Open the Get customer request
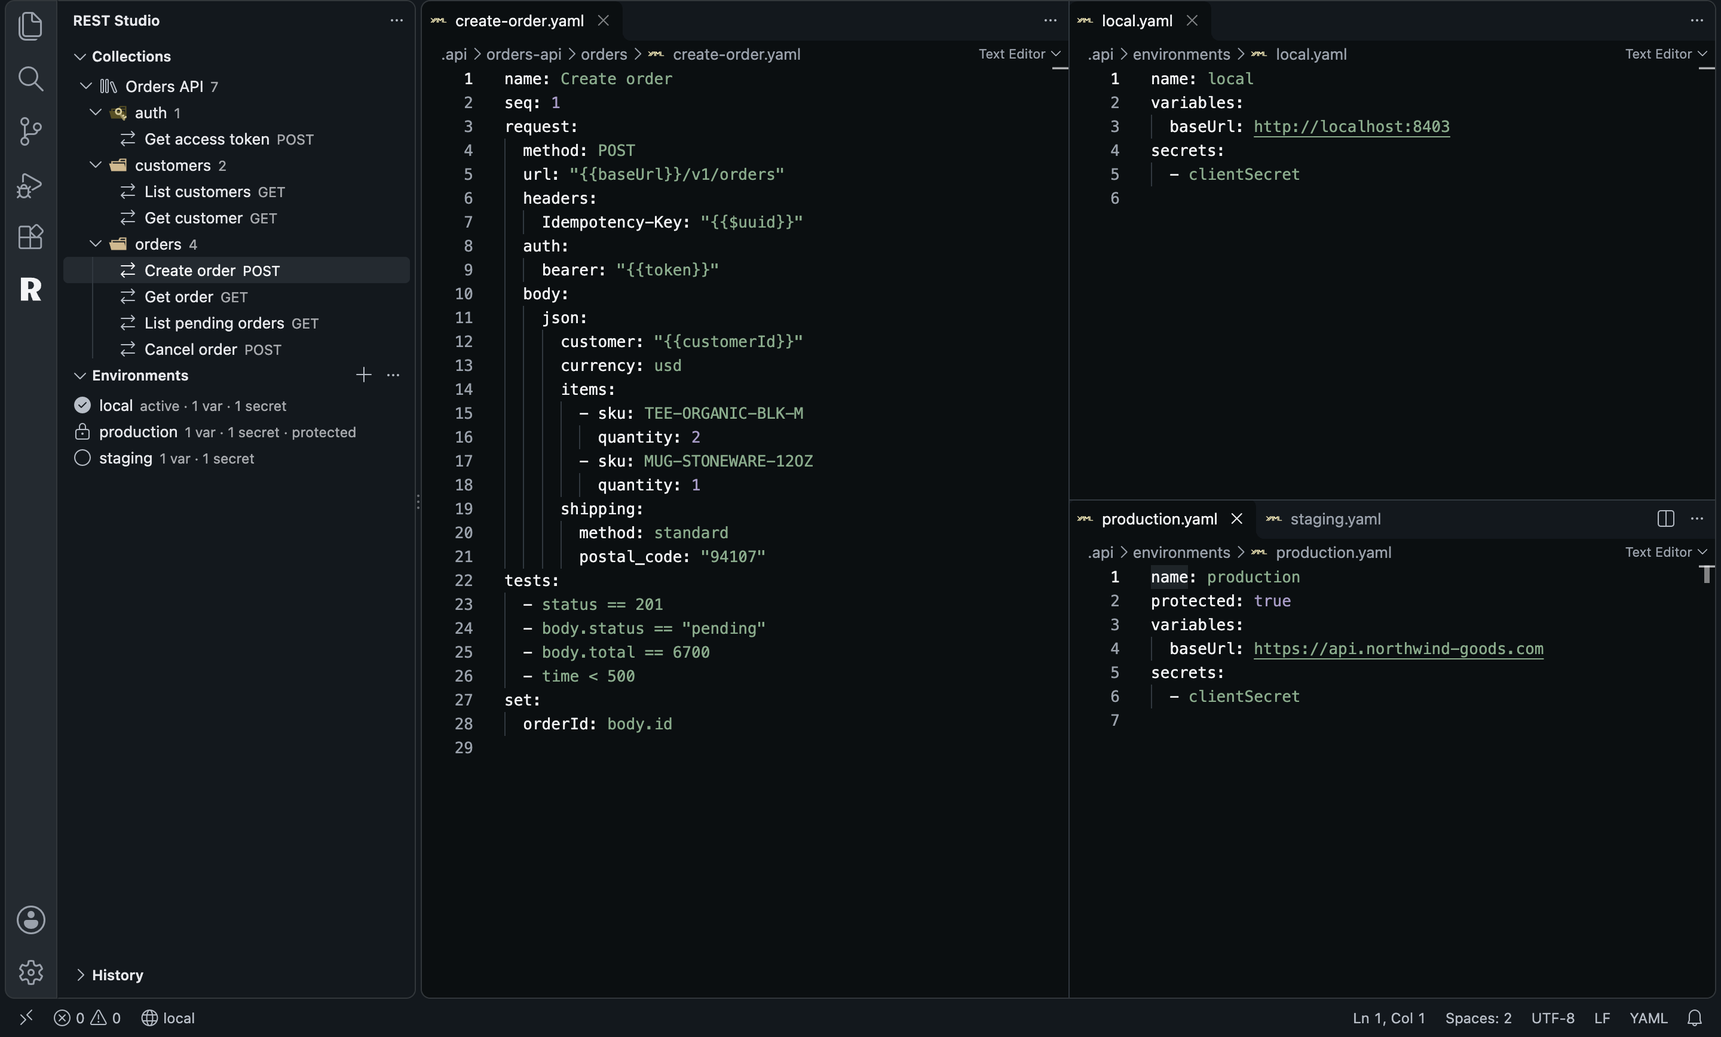 click(x=237, y=218)
